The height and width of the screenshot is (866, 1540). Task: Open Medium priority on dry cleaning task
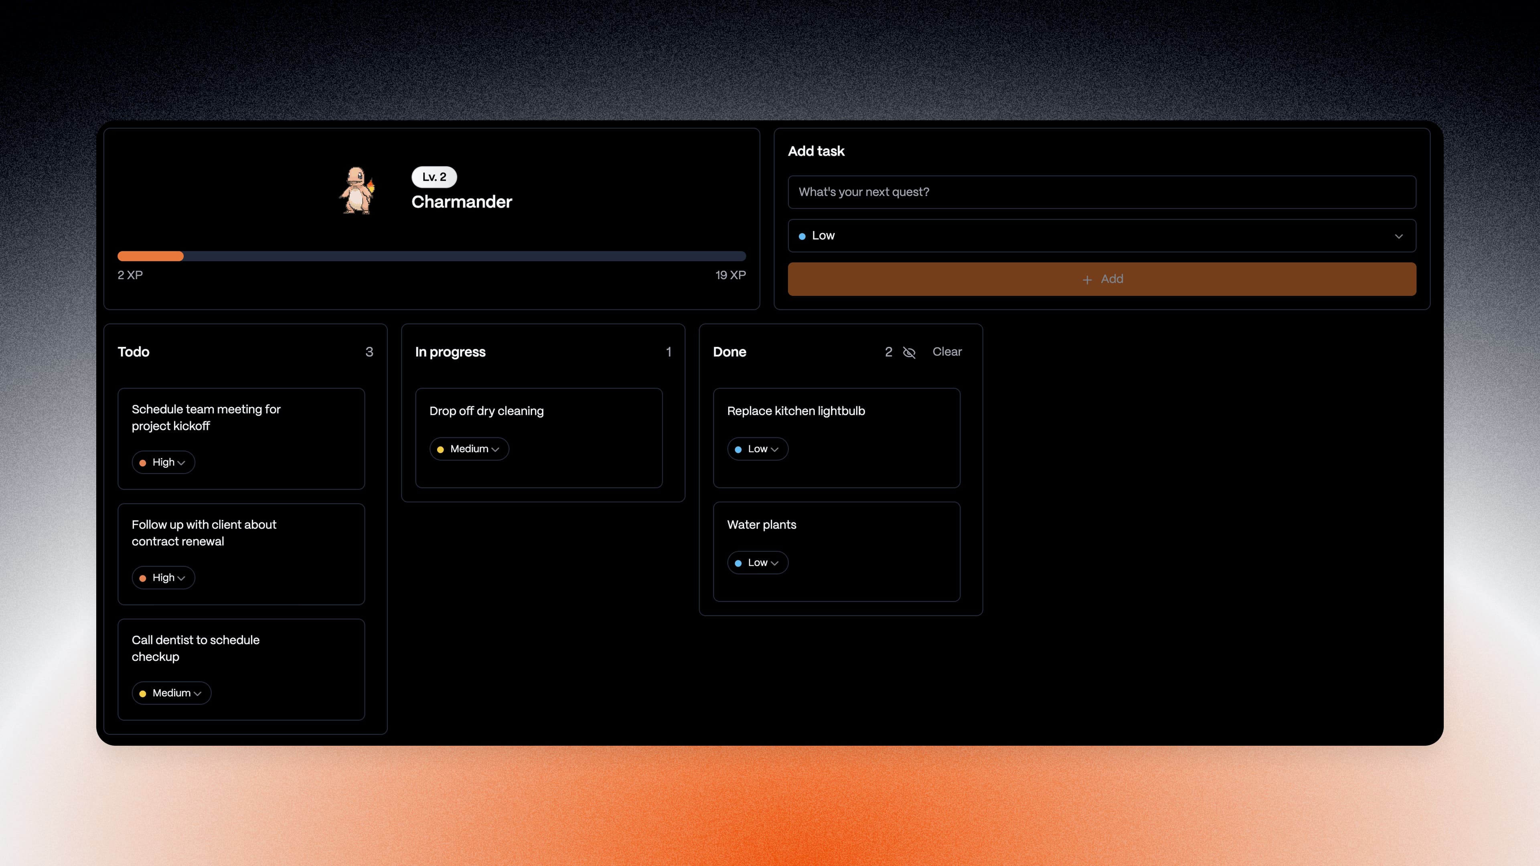click(469, 449)
